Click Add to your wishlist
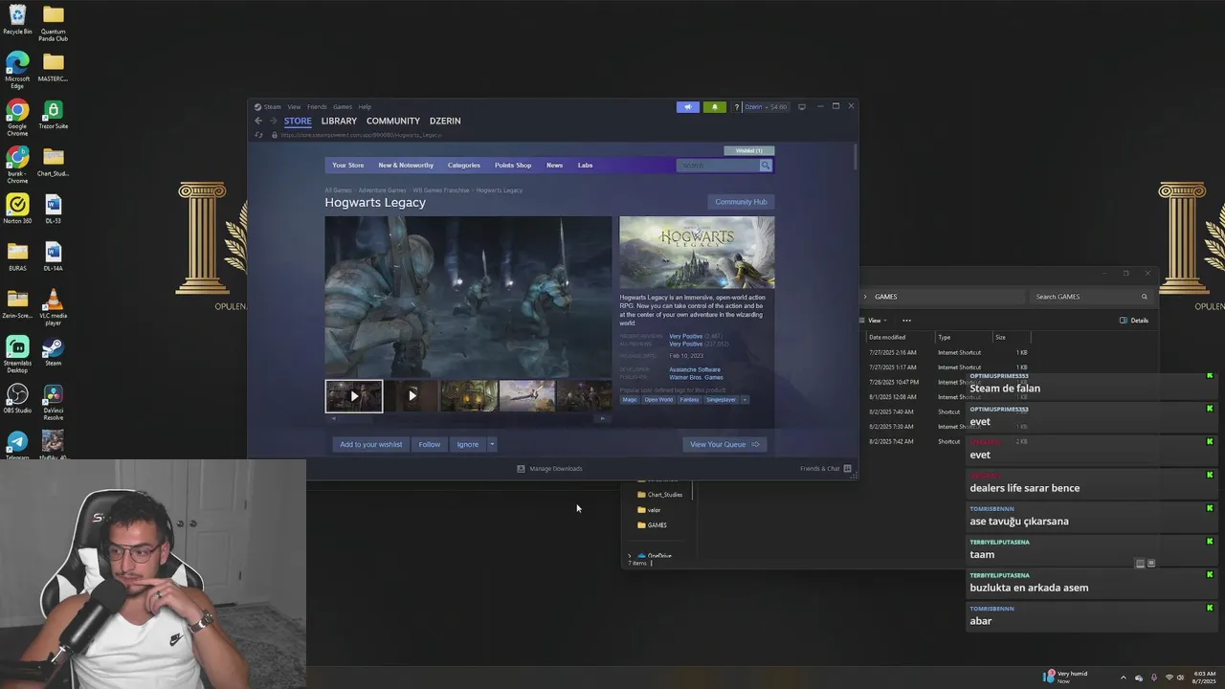Image resolution: width=1225 pixels, height=689 pixels. coord(371,444)
